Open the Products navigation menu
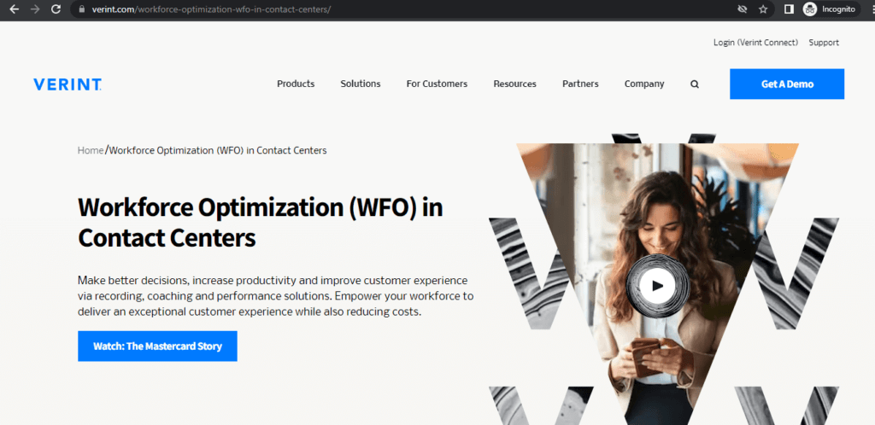The height and width of the screenshot is (425, 875). coord(296,84)
